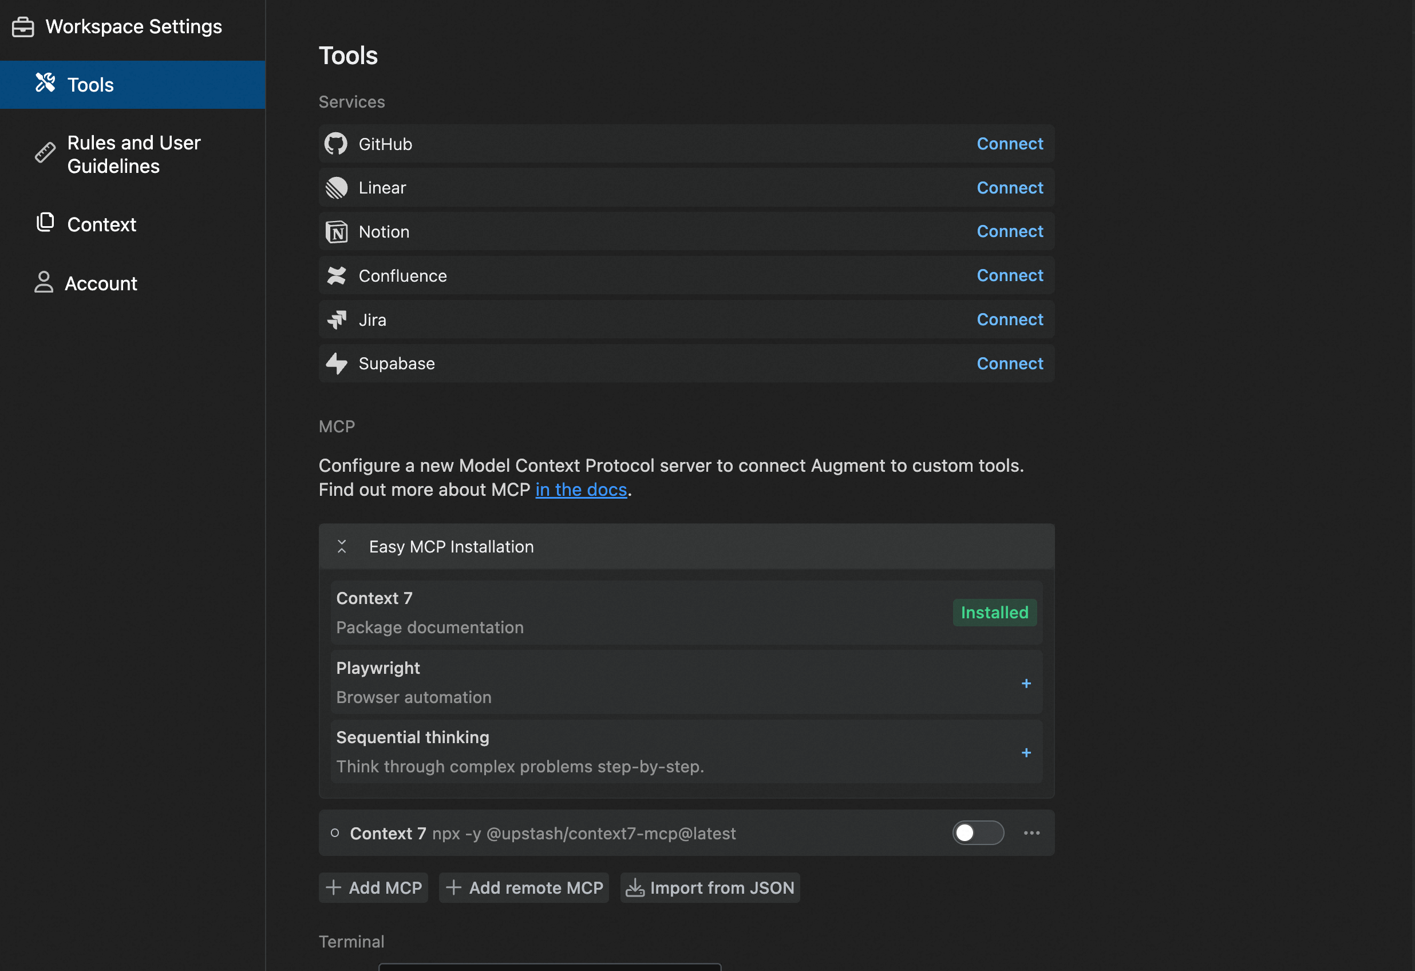The height and width of the screenshot is (971, 1415).
Task: Click 'Think through complex problems step-by-step.' text
Action: (x=520, y=766)
